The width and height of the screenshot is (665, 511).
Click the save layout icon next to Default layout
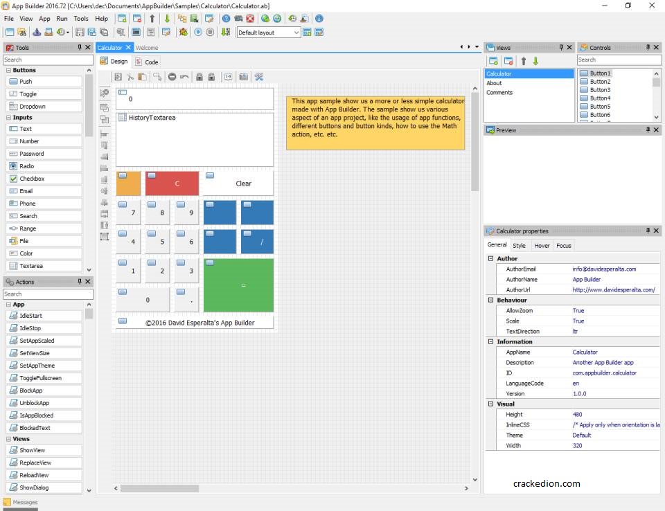(x=307, y=33)
